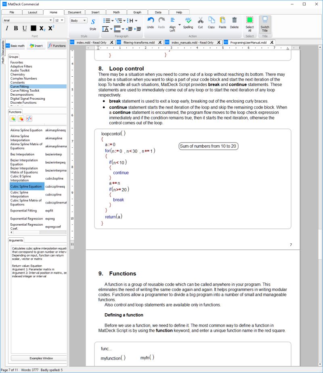Click the Align Left icon

[x=172, y=25]
